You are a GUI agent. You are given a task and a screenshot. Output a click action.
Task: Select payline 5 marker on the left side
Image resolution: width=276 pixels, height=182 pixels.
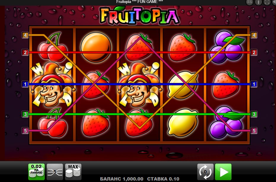(25, 131)
